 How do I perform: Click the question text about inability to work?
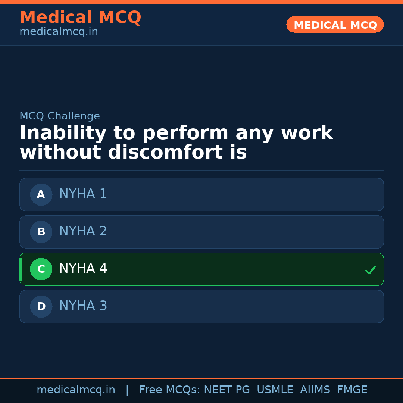point(175,142)
